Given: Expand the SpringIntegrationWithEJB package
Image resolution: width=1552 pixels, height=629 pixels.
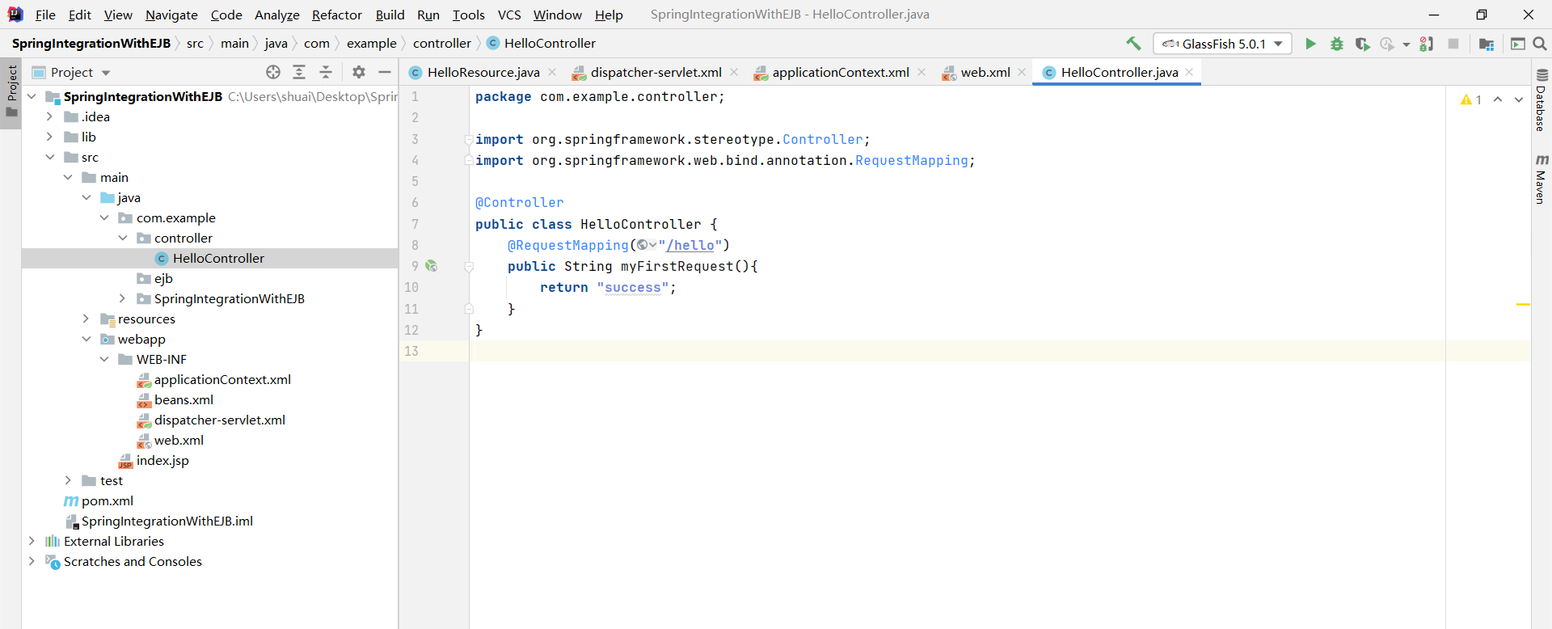Looking at the screenshot, I should tap(122, 298).
